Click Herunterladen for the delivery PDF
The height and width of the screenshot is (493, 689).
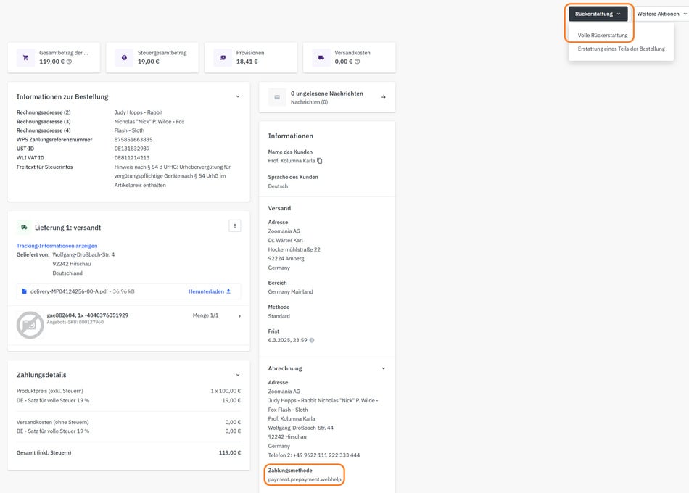[x=210, y=291]
